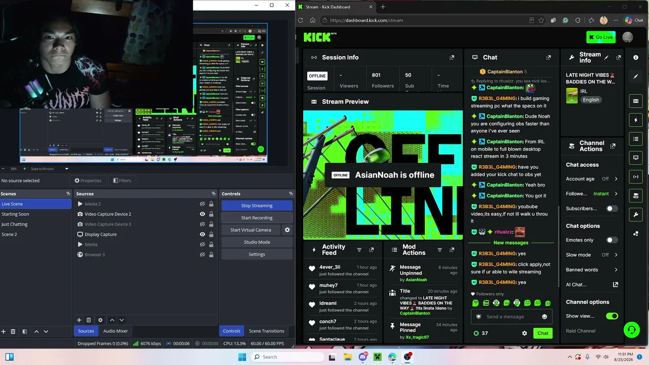Turn off the Show viewer count toggle
Image resolution: width=649 pixels, height=365 pixels.
click(612, 316)
